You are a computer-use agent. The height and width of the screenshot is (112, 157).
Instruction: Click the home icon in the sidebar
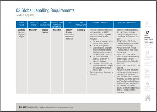click(x=148, y=98)
